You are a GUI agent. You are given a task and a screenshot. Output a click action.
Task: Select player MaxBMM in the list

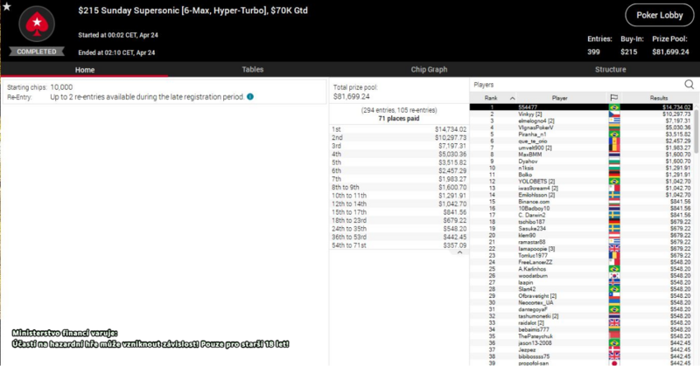pos(530,155)
